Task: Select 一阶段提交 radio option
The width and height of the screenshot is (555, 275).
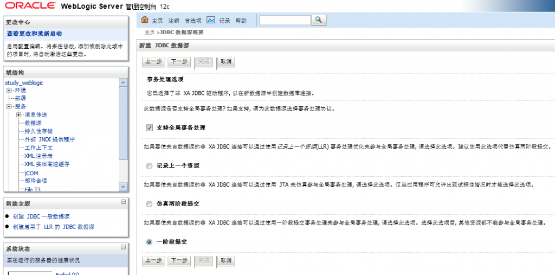Action: point(149,242)
